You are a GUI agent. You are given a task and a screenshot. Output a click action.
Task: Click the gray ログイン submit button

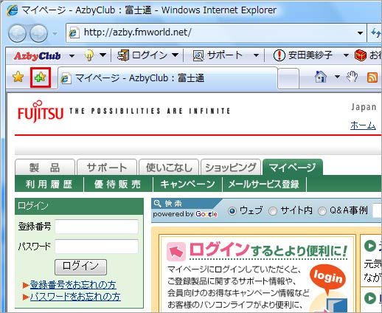[80, 266]
